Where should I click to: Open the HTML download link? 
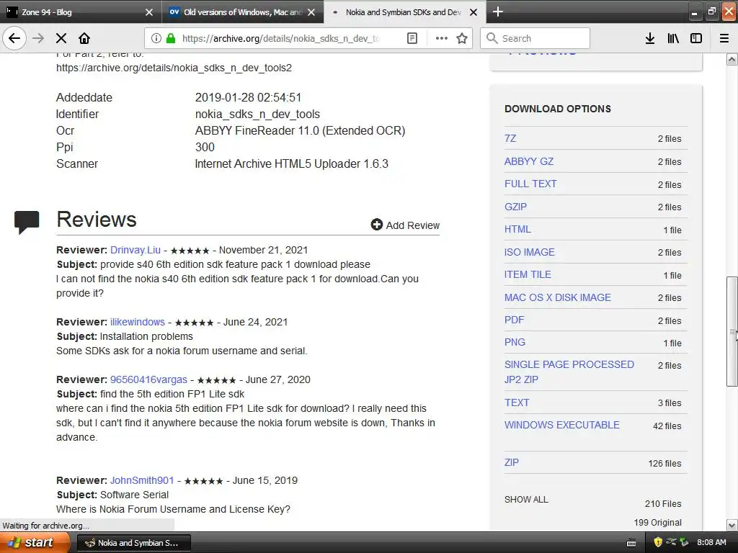(x=517, y=229)
